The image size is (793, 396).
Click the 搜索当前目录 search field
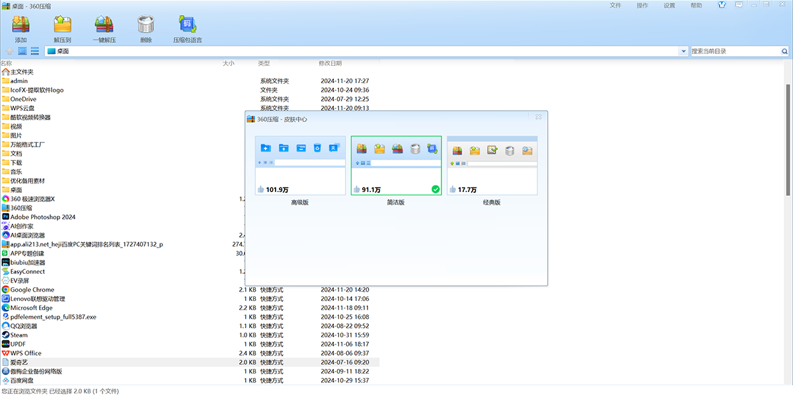point(735,51)
